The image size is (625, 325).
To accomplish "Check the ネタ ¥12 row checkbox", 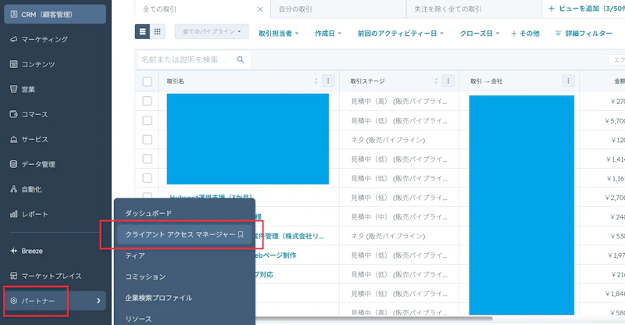I will pos(147,140).
